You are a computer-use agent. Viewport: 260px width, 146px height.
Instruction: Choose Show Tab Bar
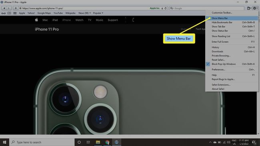point(232,26)
